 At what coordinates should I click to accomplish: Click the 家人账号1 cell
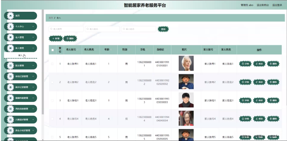[210, 64]
